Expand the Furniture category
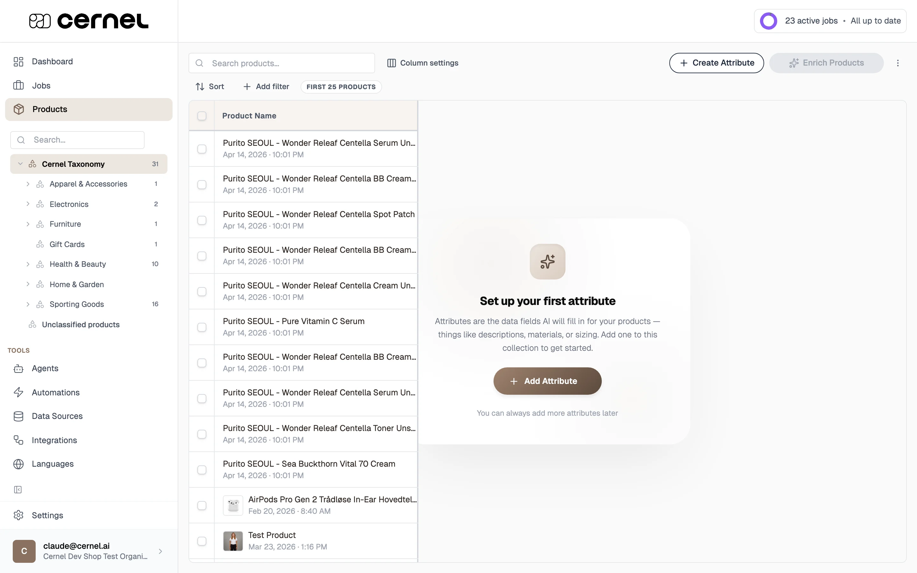Screen dimensions: 917x573 coord(28,224)
